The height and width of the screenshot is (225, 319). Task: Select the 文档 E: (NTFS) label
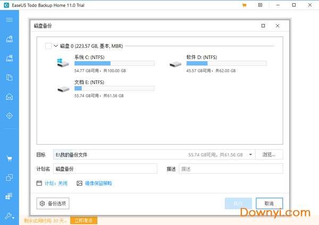pyautogui.click(x=89, y=82)
